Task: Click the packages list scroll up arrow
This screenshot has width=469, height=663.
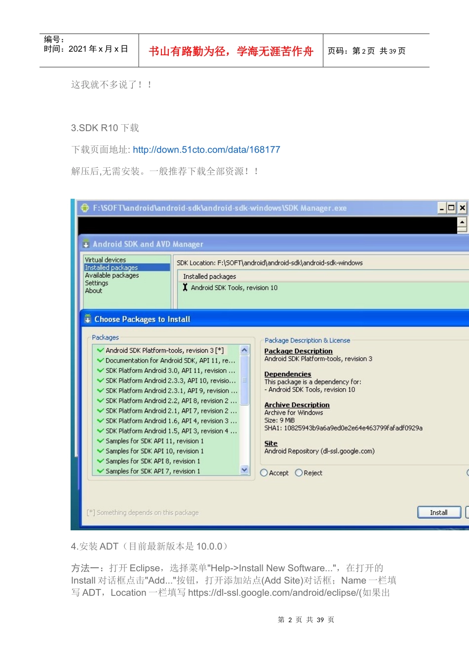Action: coord(244,350)
